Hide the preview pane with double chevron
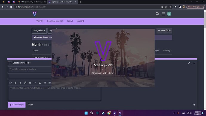Screen dimensions: 206x116 pyautogui.click(x=194, y=105)
